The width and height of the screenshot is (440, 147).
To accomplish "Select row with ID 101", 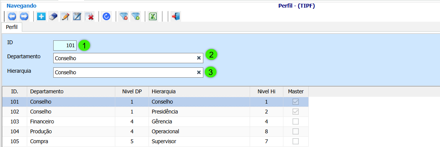I will tap(155, 102).
